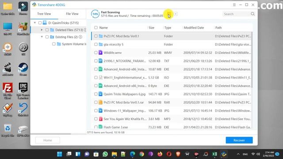Select the PvZ3 PC Mod Beta Ver0.1 folder row
Image resolution: width=283 pixels, height=159 pixels.
click(x=171, y=36)
